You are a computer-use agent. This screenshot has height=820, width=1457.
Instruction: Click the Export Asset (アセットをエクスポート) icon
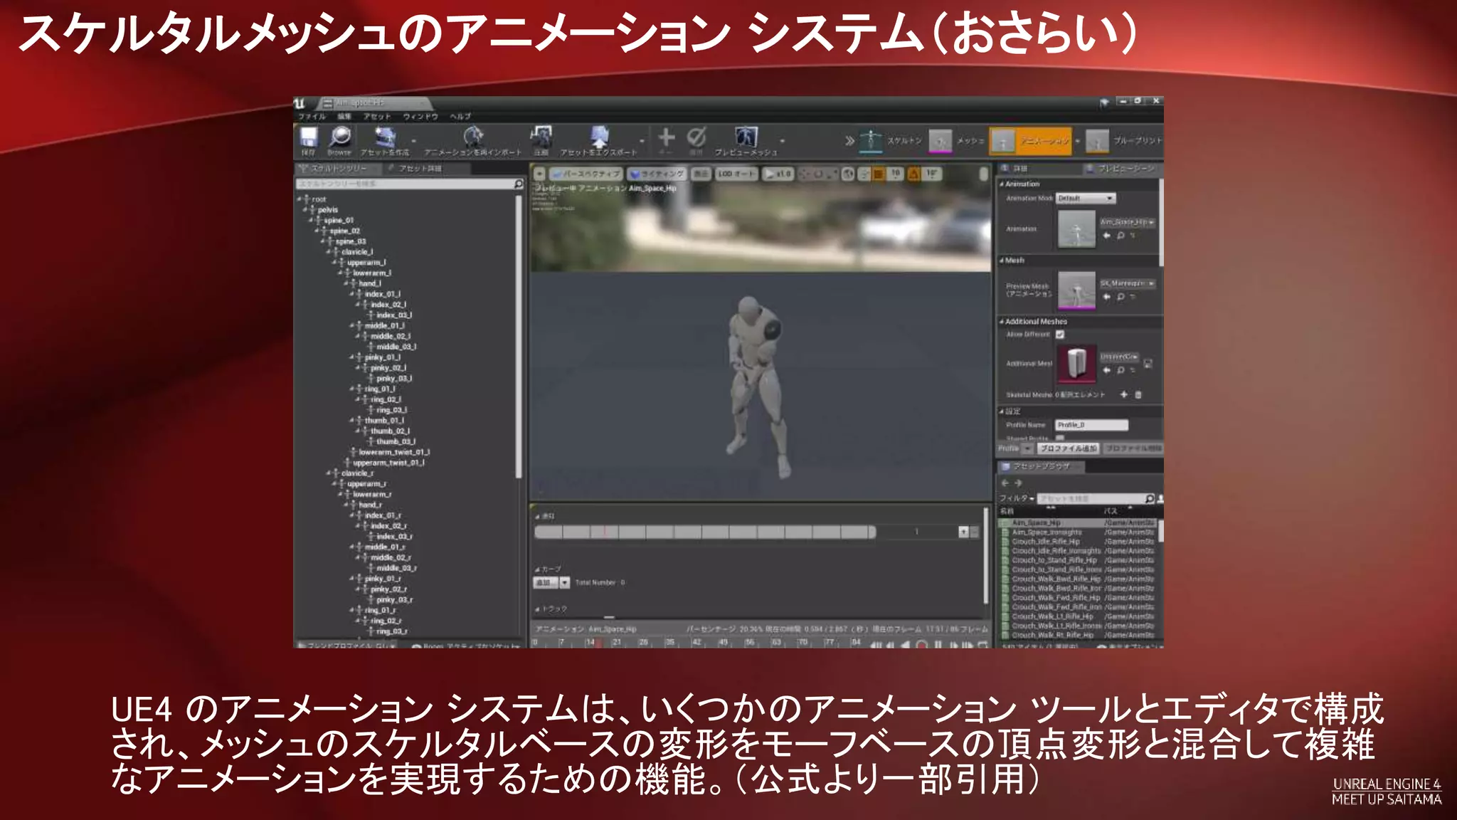tap(599, 137)
